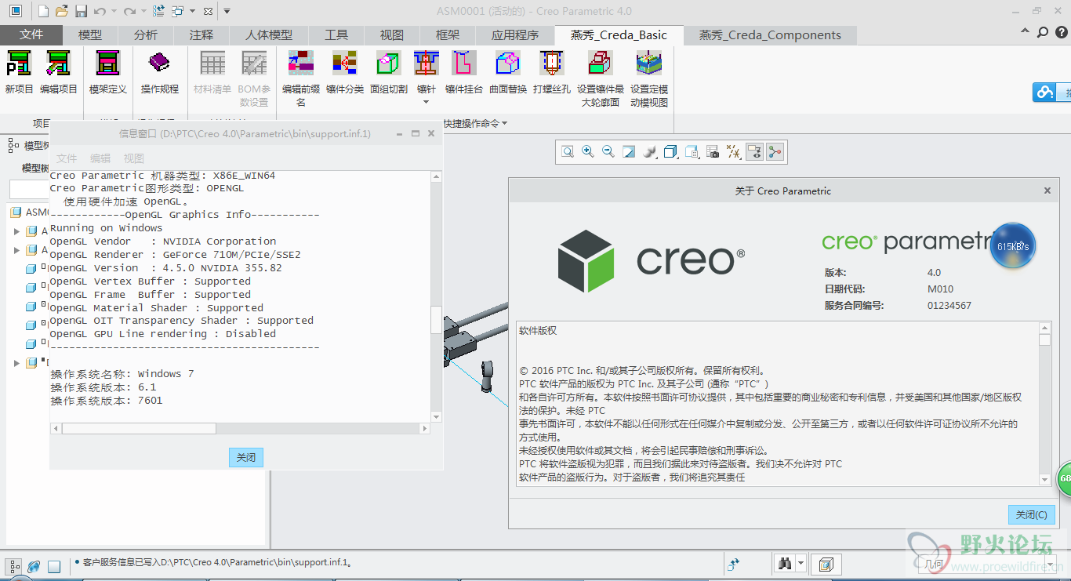Click horizontal scrollbar in information window
1071x581 pixels.
coord(240,429)
